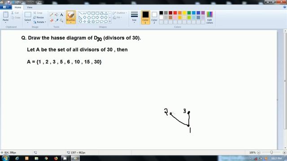
Task: Select the Rectangle shape
Action: (93, 13)
